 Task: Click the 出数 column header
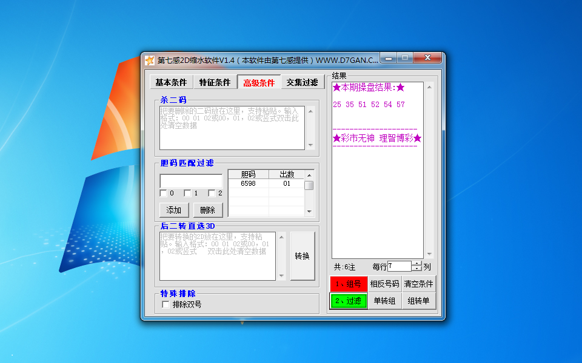(287, 174)
